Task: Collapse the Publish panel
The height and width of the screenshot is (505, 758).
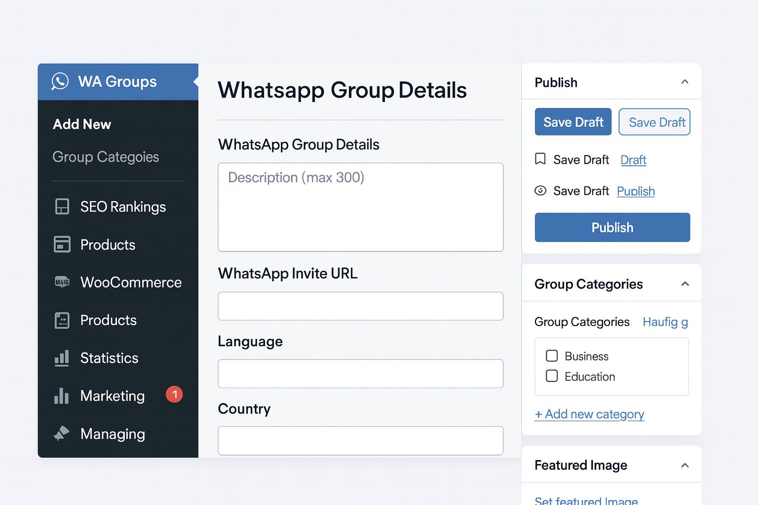Action: pyautogui.click(x=684, y=82)
